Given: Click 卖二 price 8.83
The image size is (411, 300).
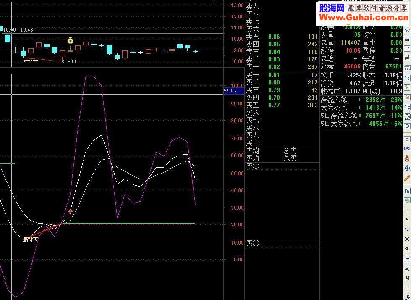Looking at the screenshot, I should pos(274,60).
